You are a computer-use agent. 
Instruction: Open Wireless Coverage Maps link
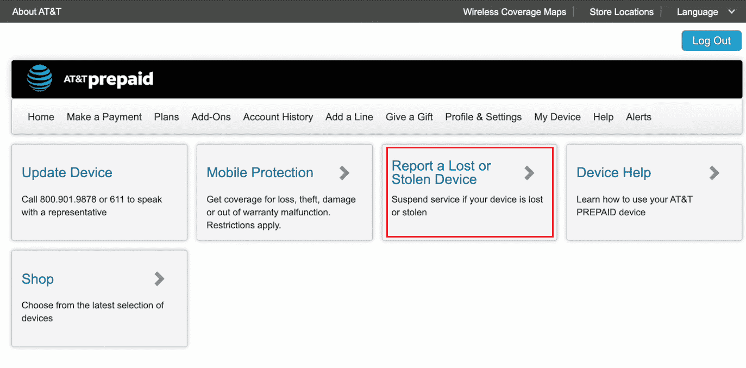pyautogui.click(x=515, y=12)
